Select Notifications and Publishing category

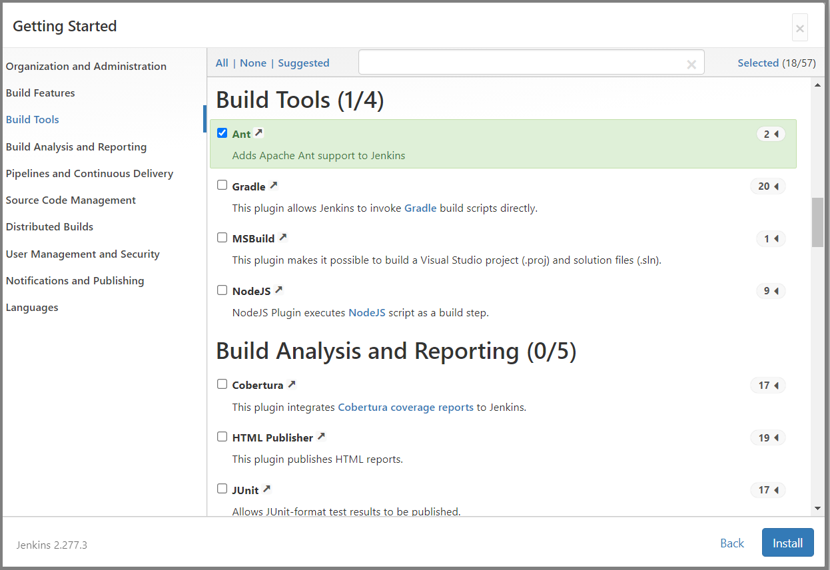[x=75, y=280]
